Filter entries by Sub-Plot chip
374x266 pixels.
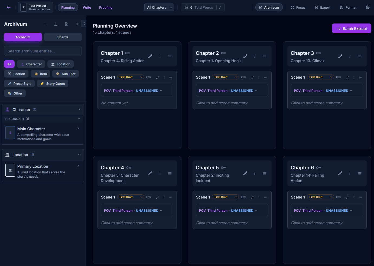click(x=66, y=74)
